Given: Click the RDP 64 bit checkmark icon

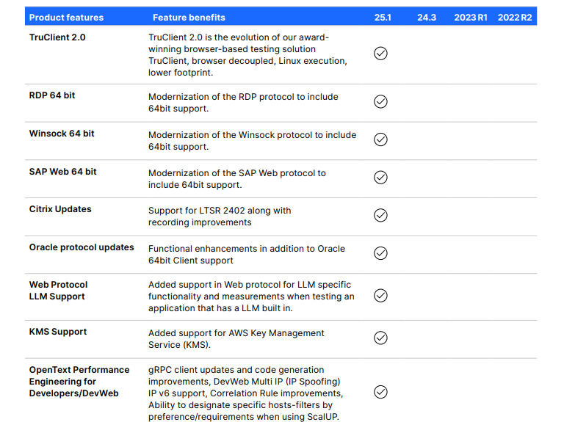Looking at the screenshot, I should click(380, 102).
